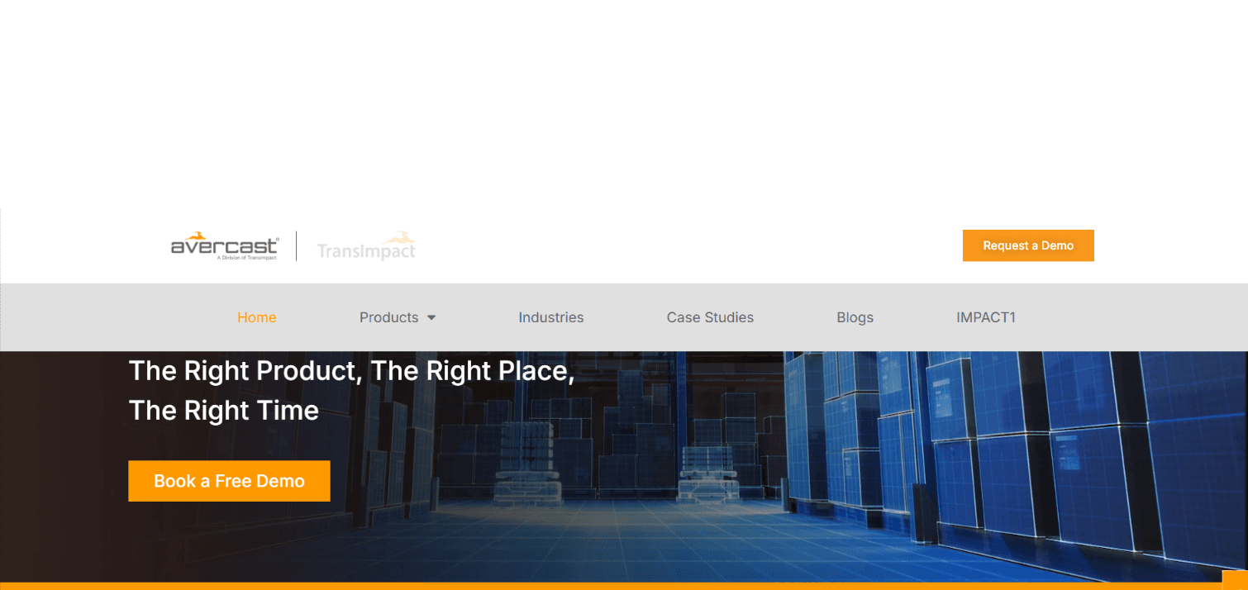Select the IMPACT1 nav item
Image resolution: width=1248 pixels, height=590 pixels.
tap(986, 317)
